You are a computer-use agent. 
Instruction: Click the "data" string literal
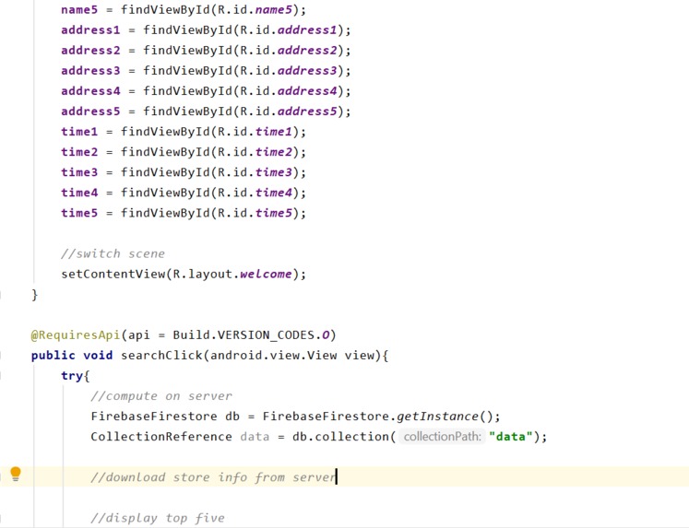point(511,437)
